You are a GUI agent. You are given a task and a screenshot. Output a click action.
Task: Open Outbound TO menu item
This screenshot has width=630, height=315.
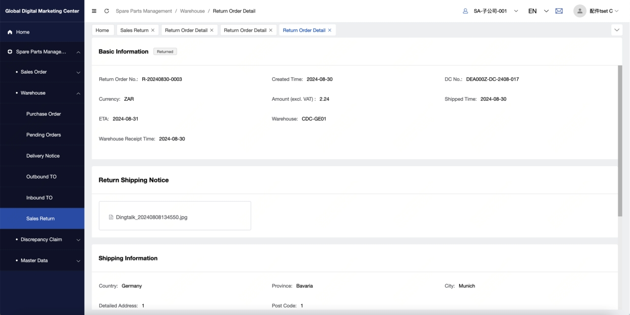42,176
